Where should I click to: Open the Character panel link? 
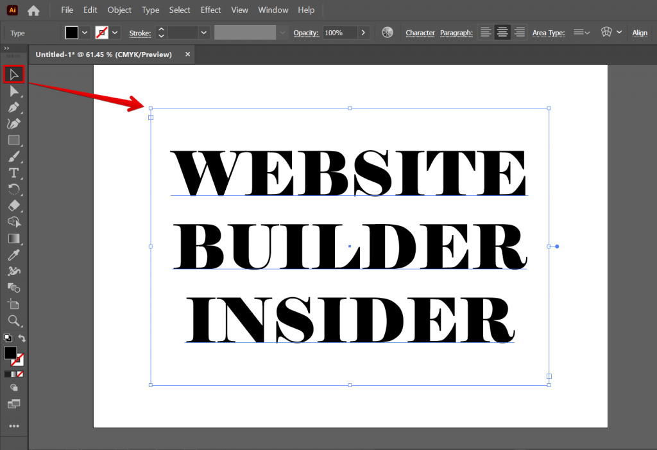click(x=420, y=32)
